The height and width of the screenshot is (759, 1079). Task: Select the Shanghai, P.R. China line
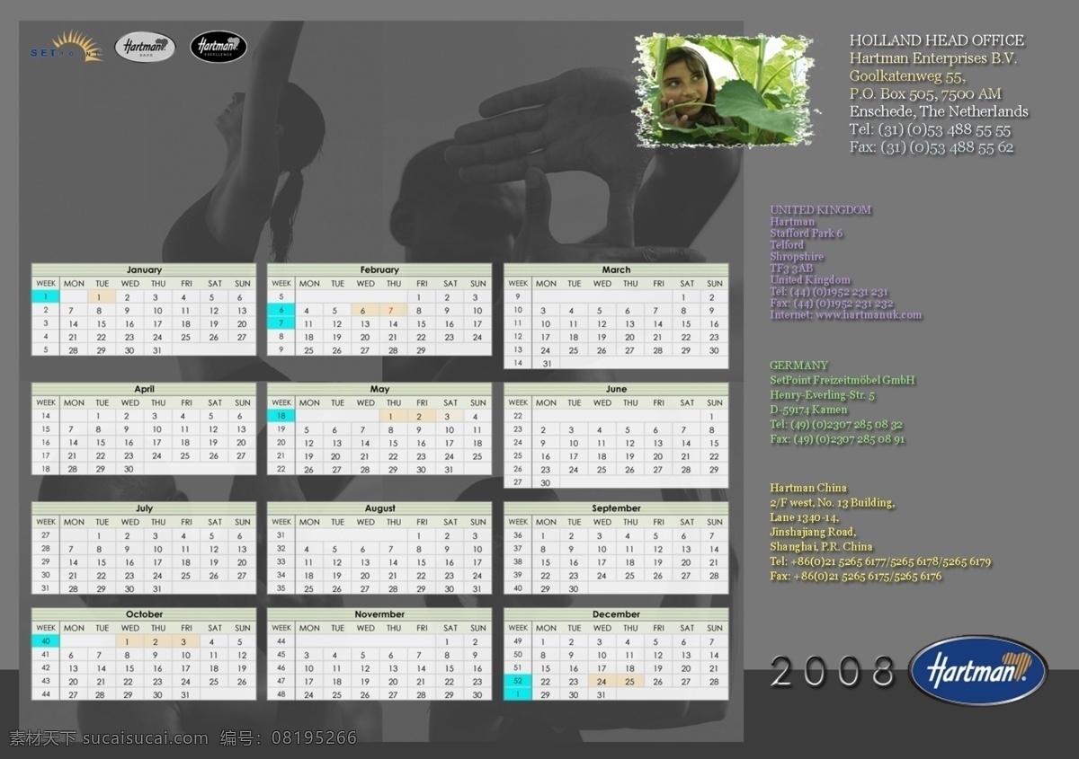(x=821, y=547)
